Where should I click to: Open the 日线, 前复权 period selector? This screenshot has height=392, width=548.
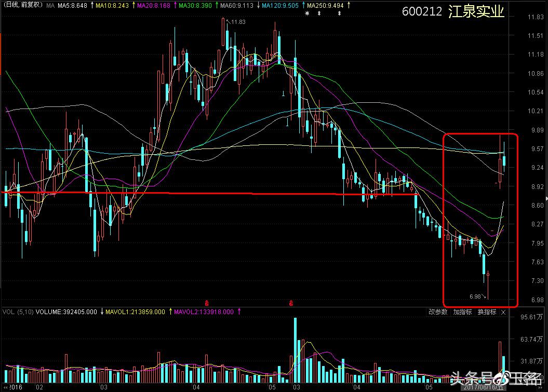22,6
